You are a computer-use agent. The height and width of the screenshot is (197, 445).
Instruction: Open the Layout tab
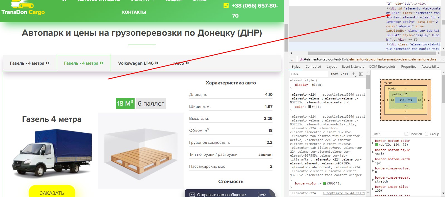point(332,67)
